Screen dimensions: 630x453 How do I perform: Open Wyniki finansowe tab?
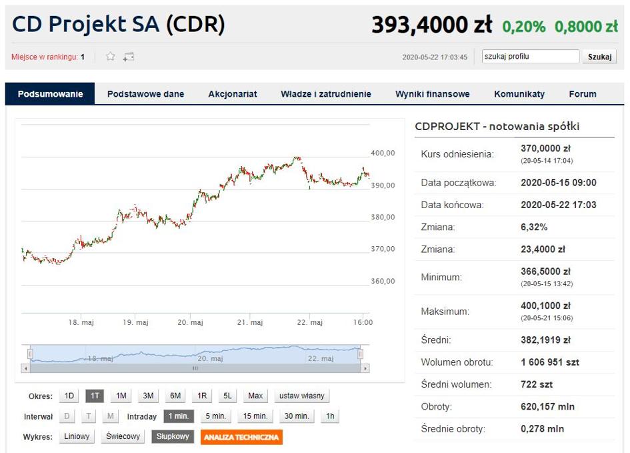pos(432,94)
